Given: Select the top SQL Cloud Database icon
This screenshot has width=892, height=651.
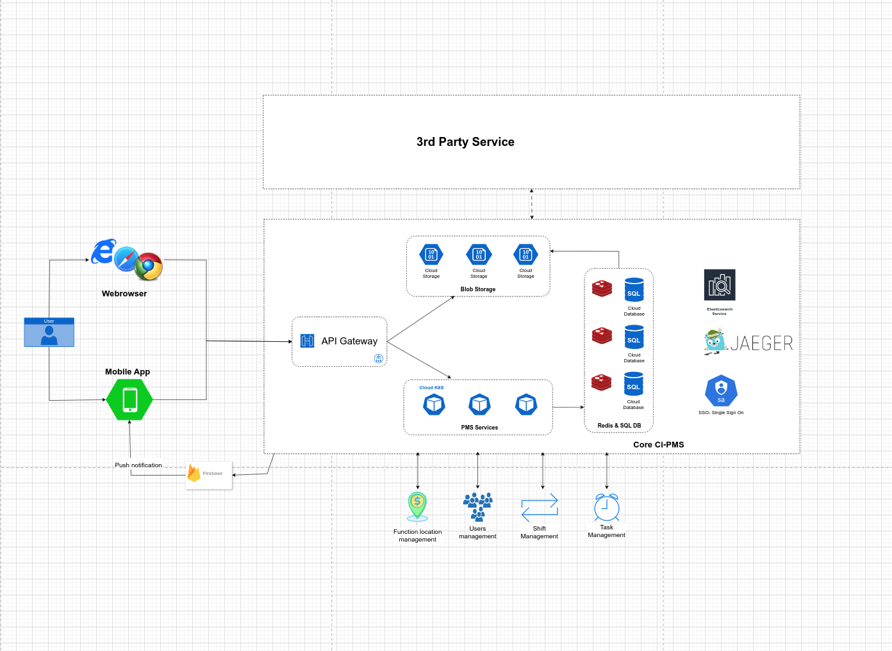Looking at the screenshot, I should (x=634, y=290).
